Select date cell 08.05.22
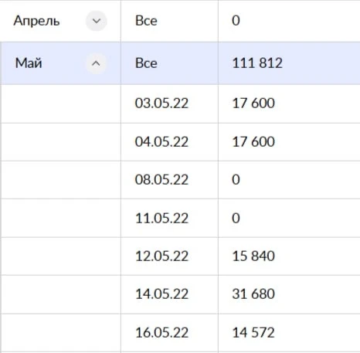Screen dimensions: 360x353 161,179
